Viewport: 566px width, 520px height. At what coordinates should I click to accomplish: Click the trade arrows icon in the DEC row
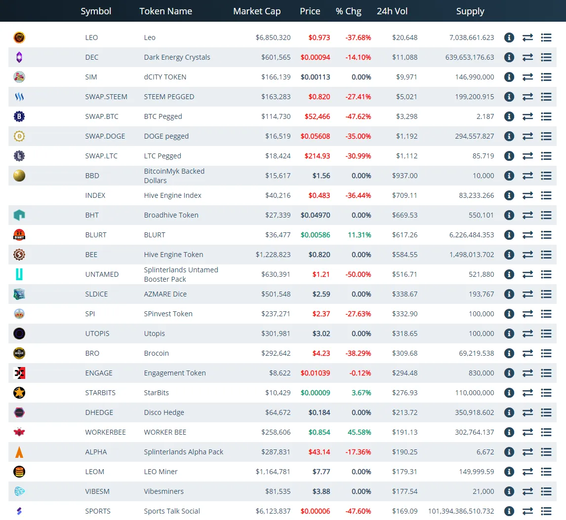pos(528,57)
